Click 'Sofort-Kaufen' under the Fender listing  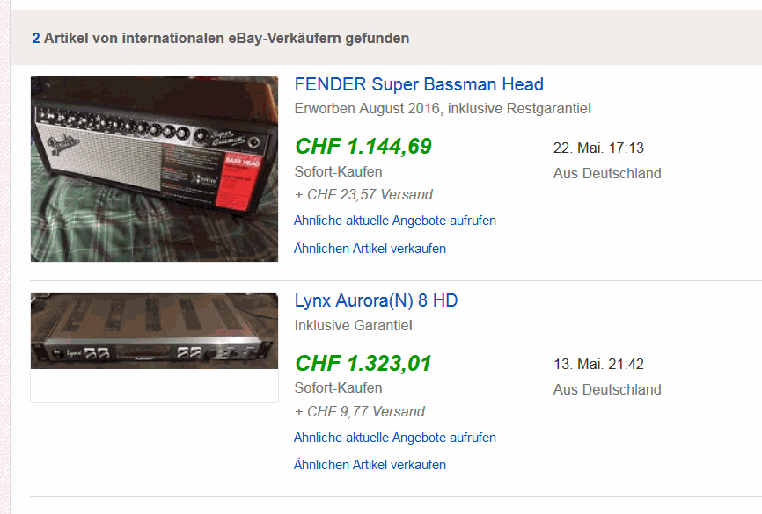click(x=338, y=171)
